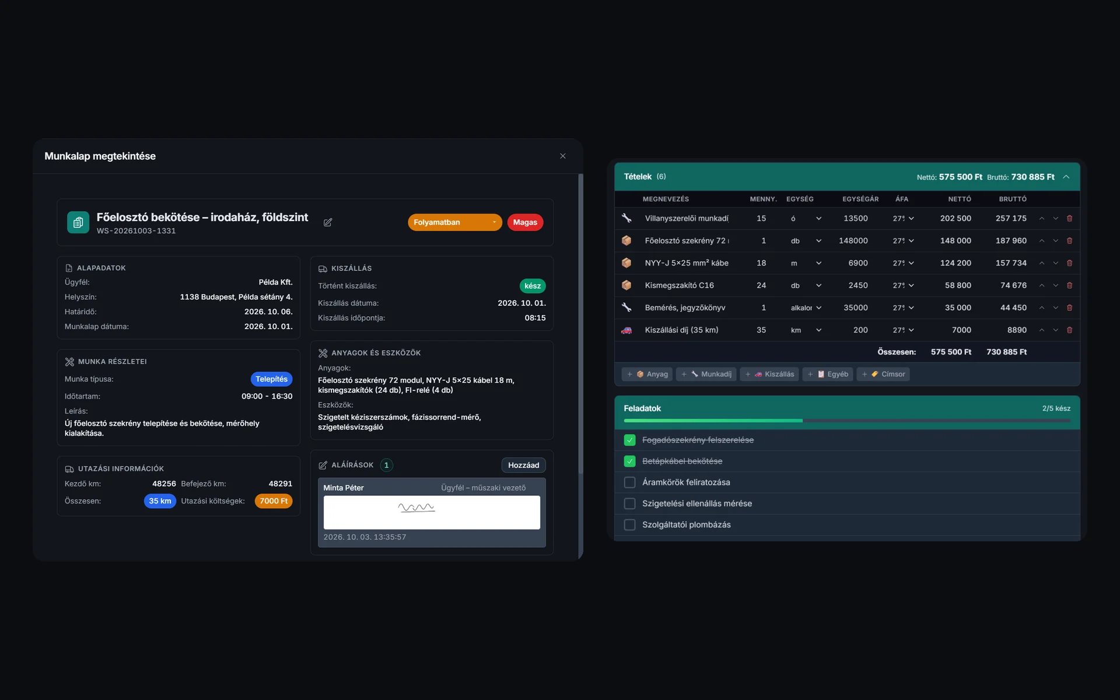Click the Feladatok progress bar
Viewport: 1120px width, 700px height.
point(847,421)
